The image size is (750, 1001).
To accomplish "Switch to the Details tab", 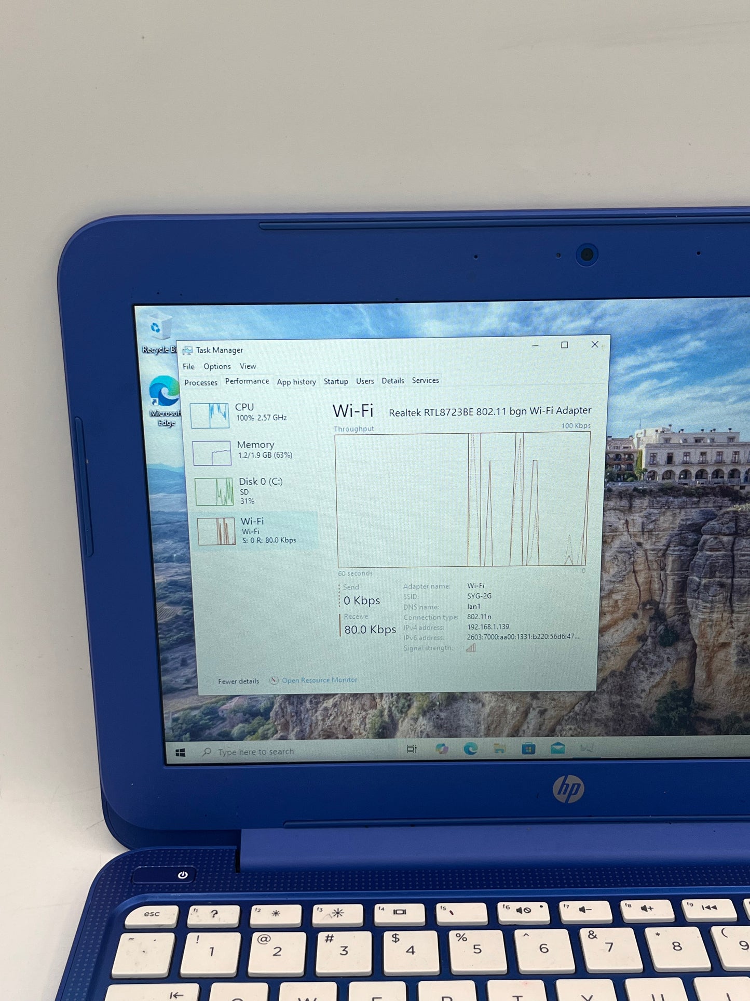I will point(393,381).
